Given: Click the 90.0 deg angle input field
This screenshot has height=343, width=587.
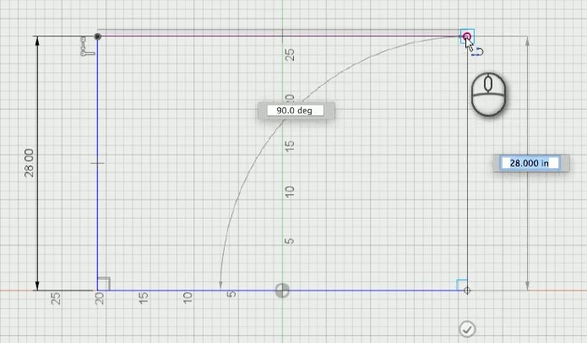Looking at the screenshot, I should [295, 111].
